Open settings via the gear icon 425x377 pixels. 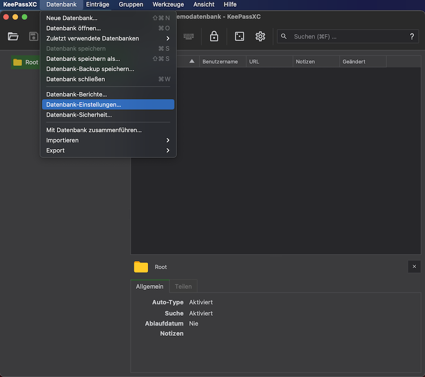(x=260, y=37)
